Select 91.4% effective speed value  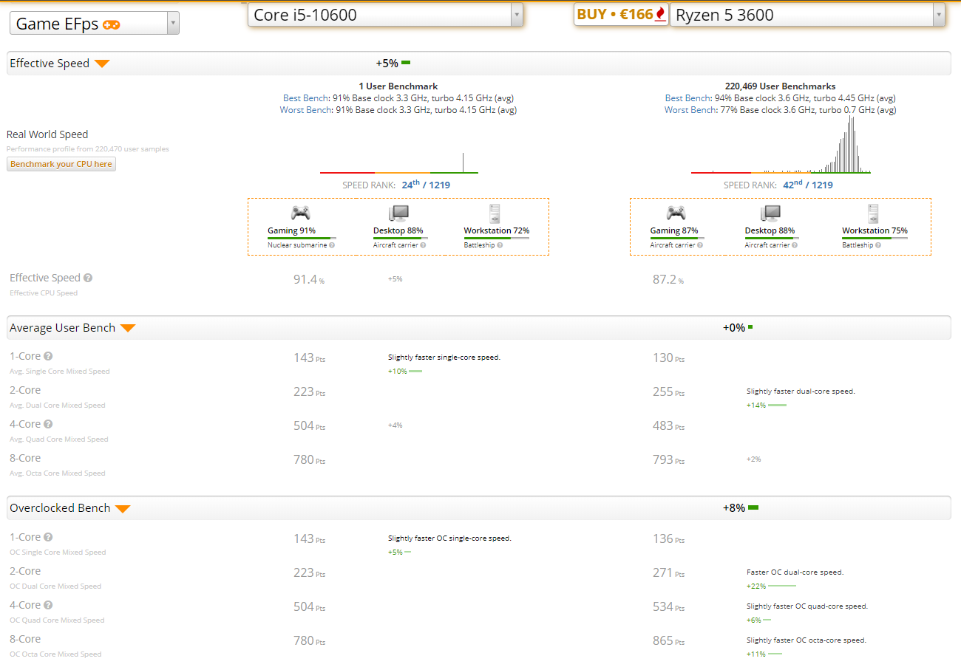[x=309, y=279]
